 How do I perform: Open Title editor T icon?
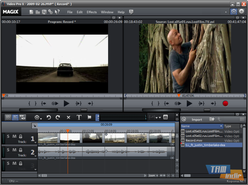(x=79, y=118)
